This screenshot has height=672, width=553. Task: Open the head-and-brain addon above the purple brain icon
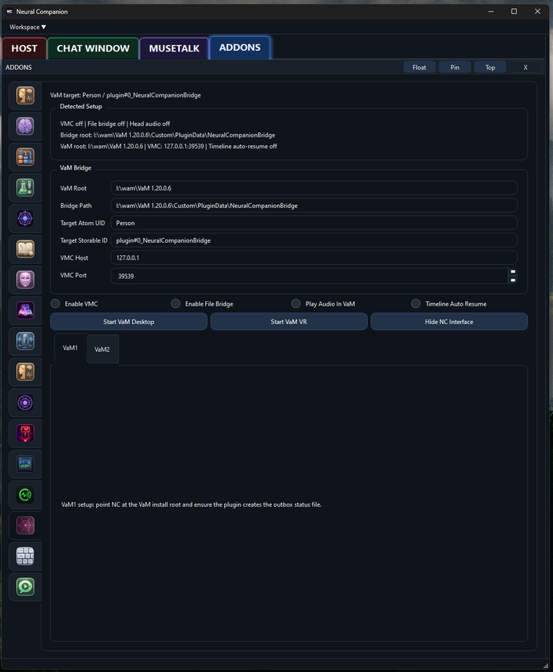[x=25, y=95]
